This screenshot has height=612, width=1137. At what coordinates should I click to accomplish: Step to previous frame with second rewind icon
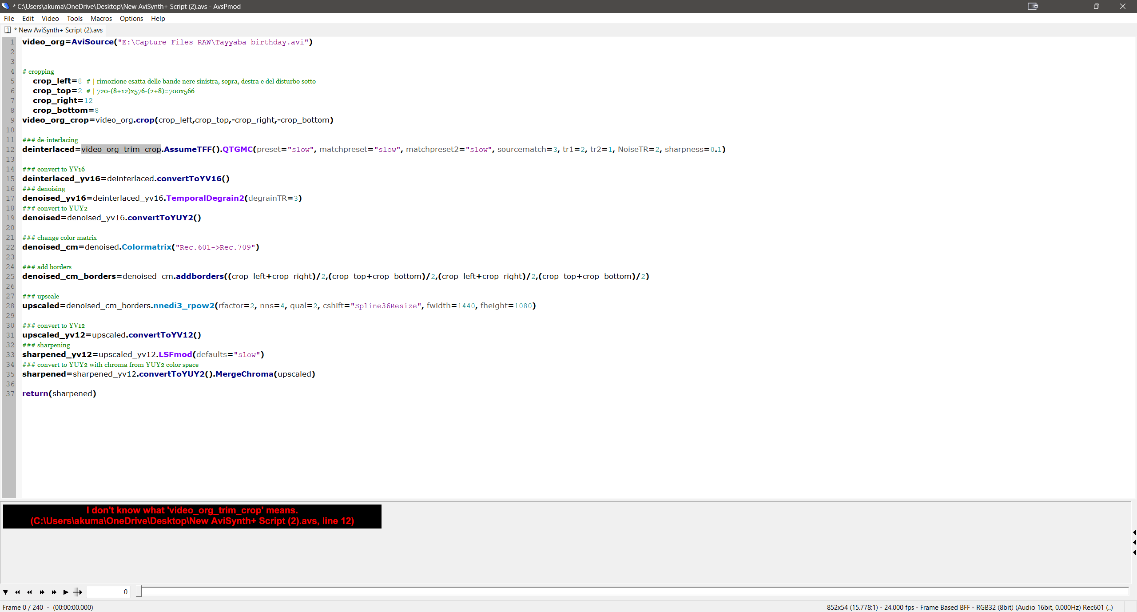[x=29, y=592]
